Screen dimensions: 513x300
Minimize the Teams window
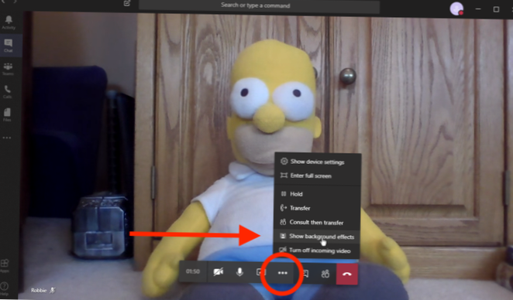[x=478, y=9]
